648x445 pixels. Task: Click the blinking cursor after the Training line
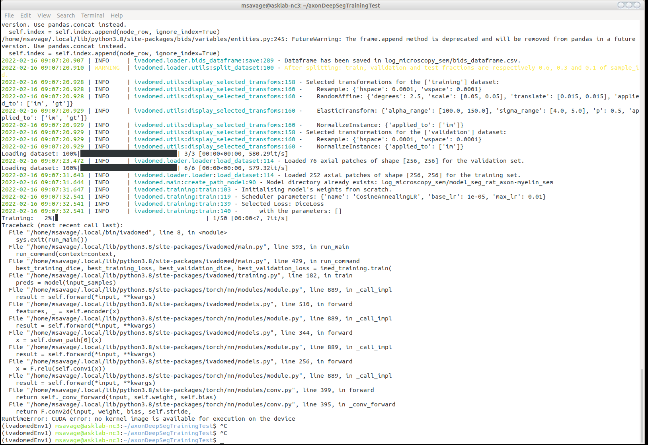(x=56, y=218)
